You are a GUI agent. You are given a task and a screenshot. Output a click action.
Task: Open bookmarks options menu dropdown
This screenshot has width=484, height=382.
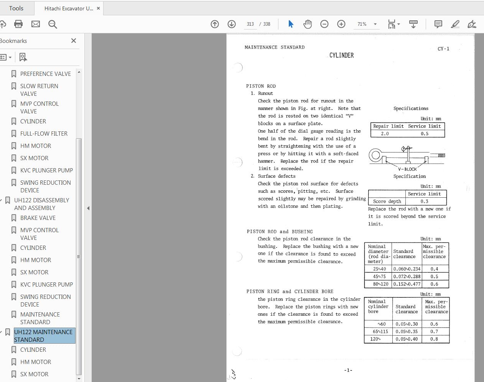pyautogui.click(x=6, y=57)
